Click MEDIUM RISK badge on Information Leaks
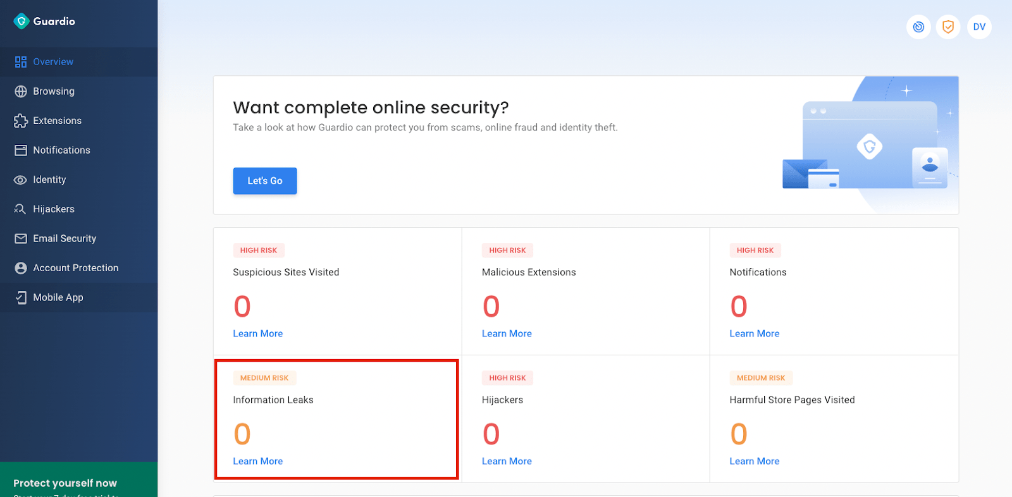Screen dimensions: 1012x497 [x=264, y=378]
